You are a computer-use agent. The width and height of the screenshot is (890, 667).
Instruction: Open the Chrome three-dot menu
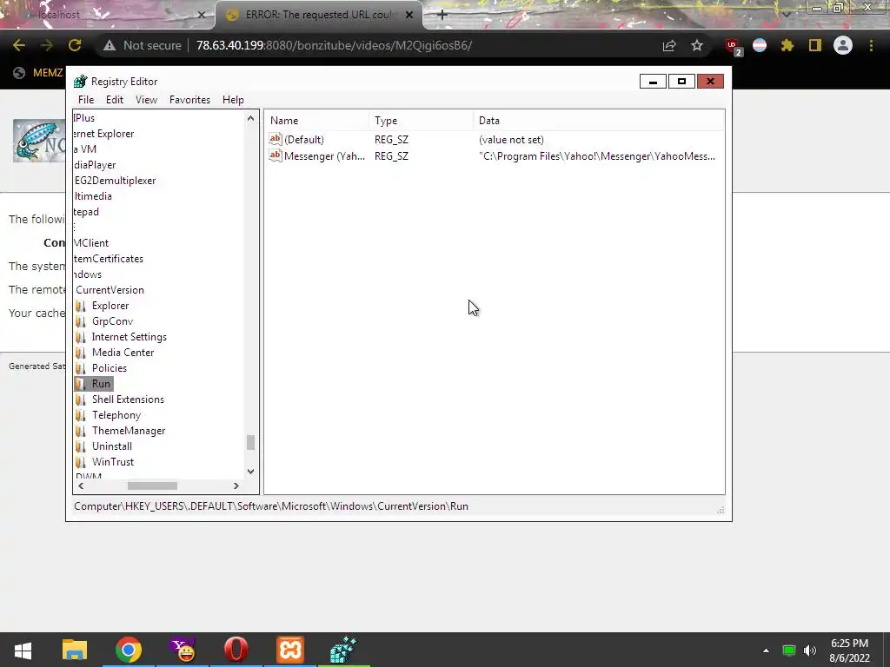pos(871,45)
